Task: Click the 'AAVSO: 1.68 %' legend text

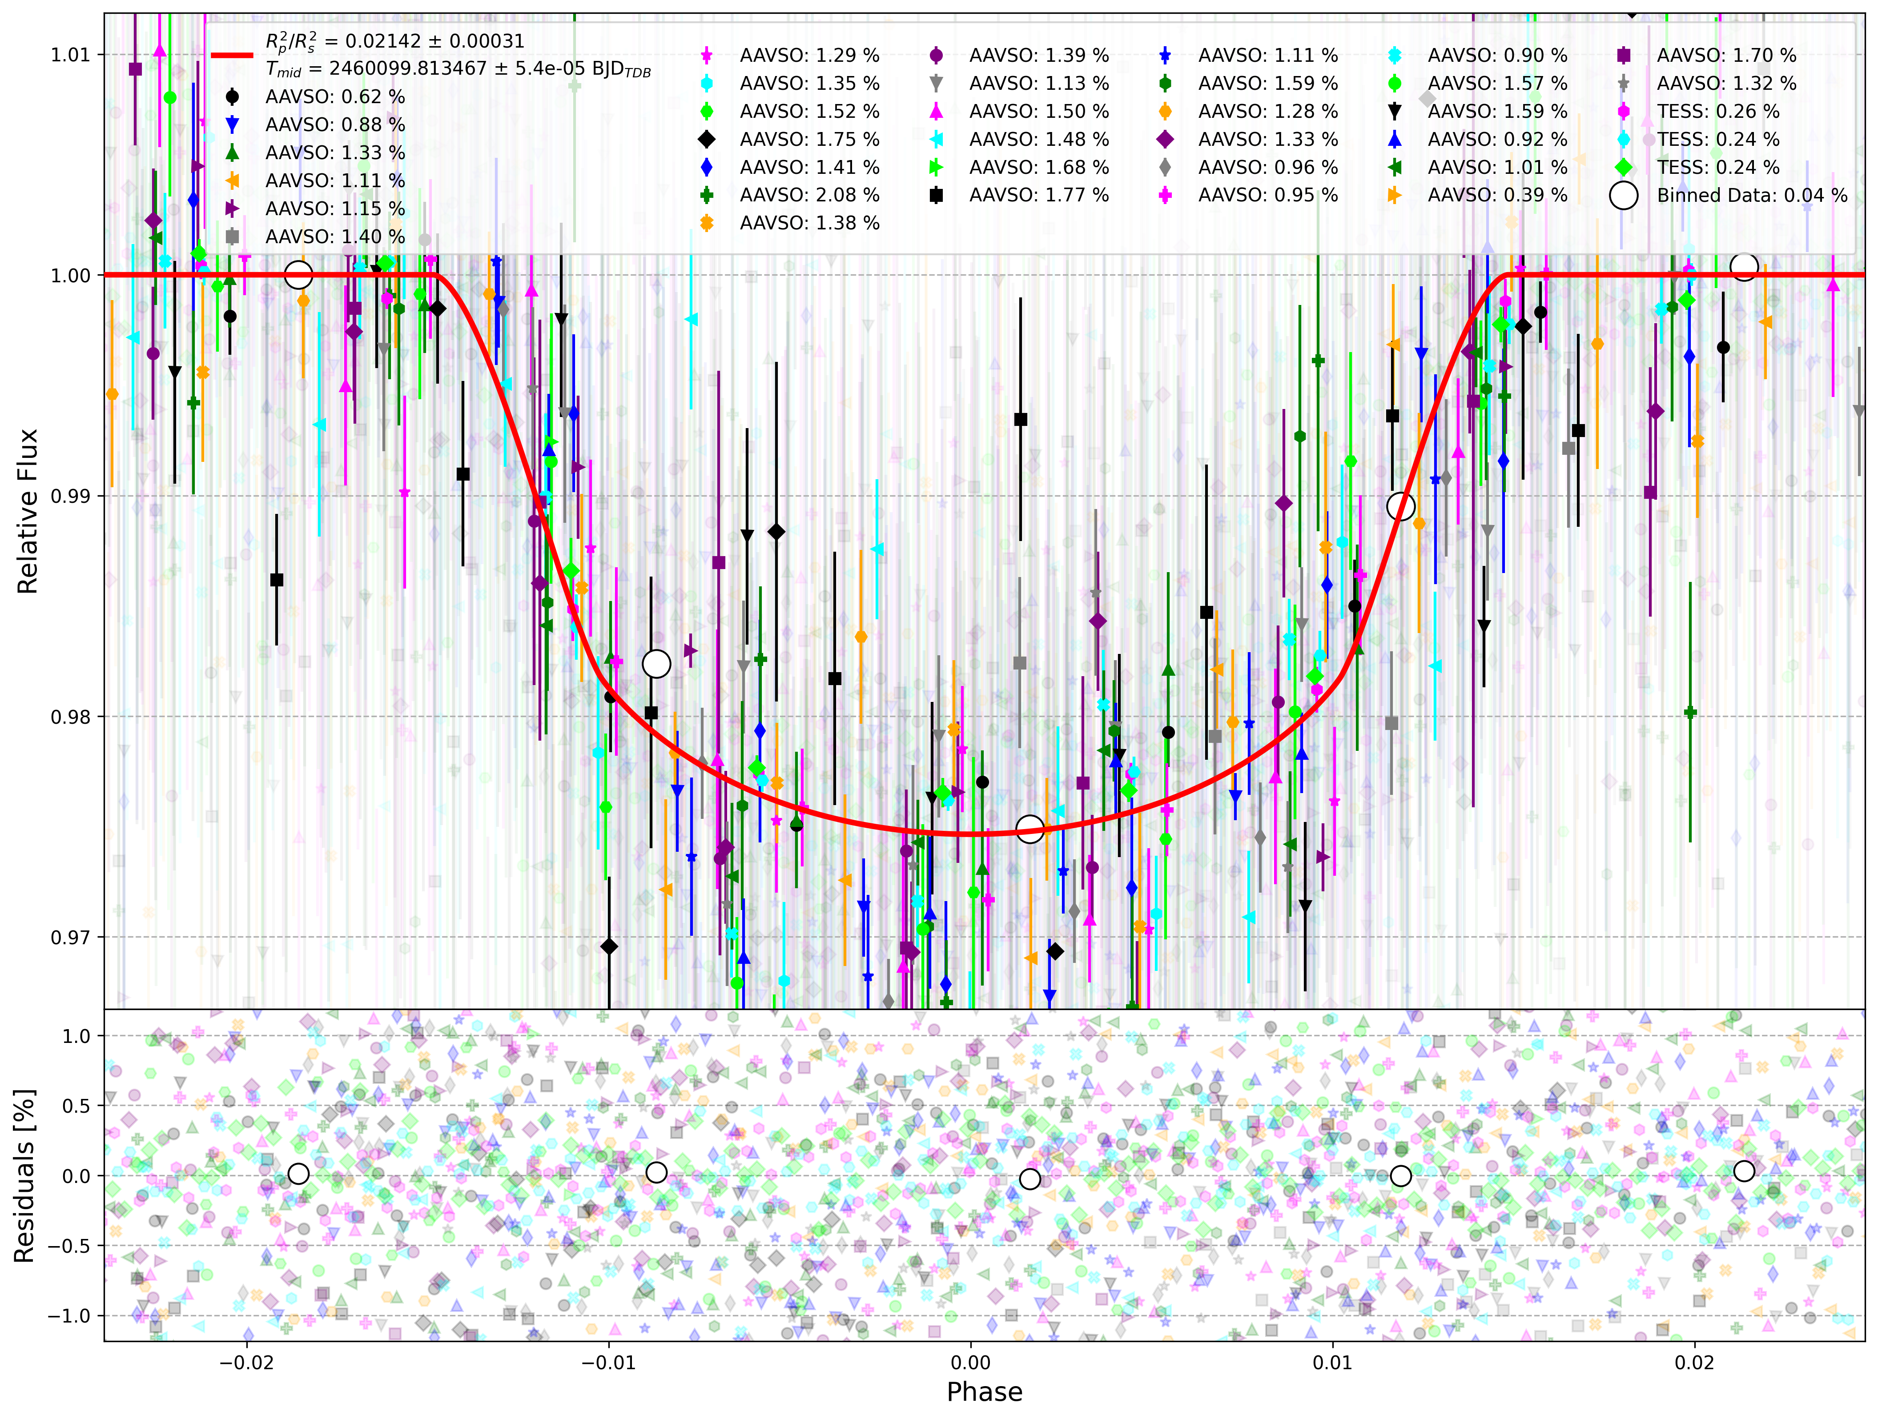Action: [1039, 167]
